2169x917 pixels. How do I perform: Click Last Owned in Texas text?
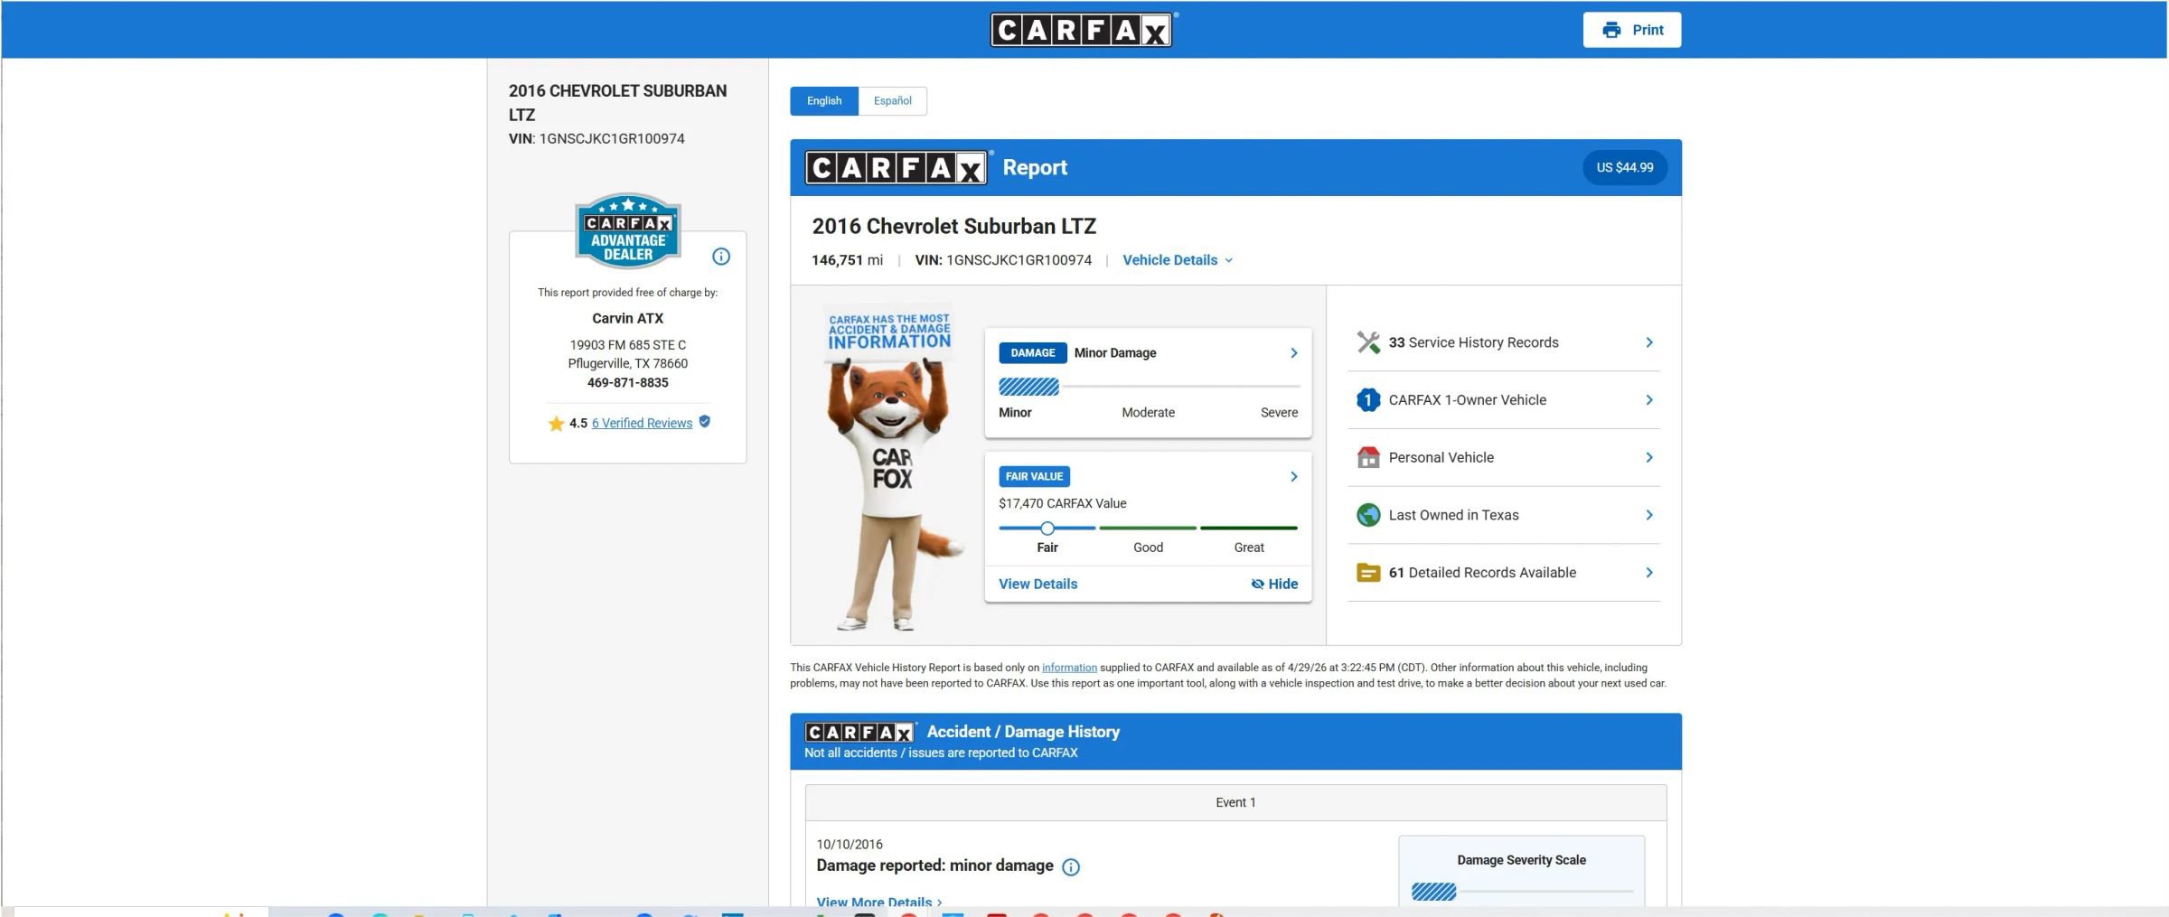click(x=1454, y=515)
